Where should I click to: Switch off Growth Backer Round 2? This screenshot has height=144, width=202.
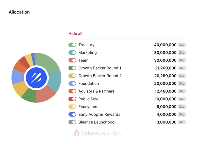click(x=72, y=76)
